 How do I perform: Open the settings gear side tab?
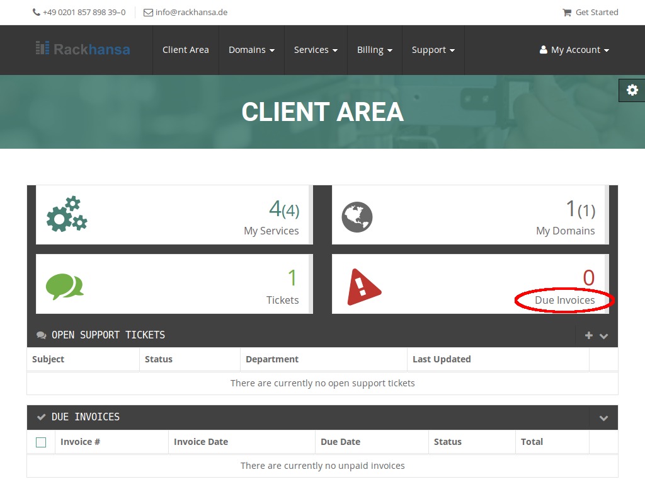(632, 90)
